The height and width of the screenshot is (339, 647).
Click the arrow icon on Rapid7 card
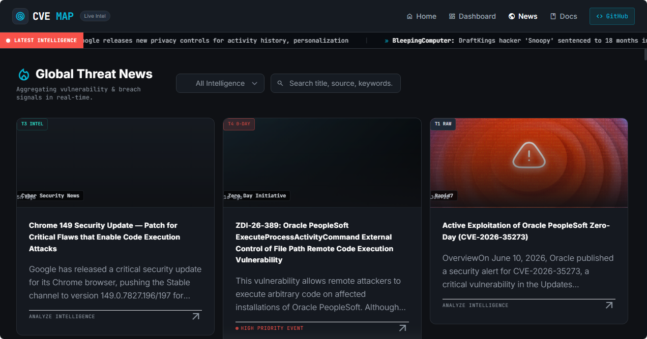pyautogui.click(x=609, y=305)
